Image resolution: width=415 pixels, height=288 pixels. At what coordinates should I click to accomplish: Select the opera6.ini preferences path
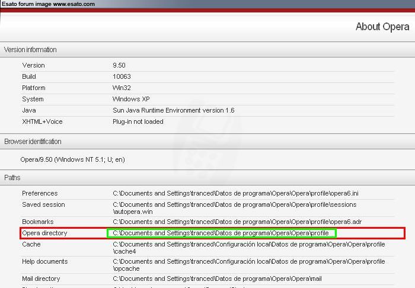(x=235, y=193)
